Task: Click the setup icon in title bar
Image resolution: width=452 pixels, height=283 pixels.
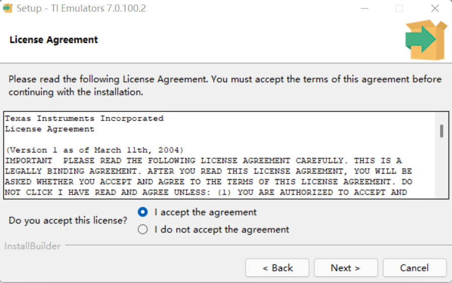Action: click(x=8, y=9)
